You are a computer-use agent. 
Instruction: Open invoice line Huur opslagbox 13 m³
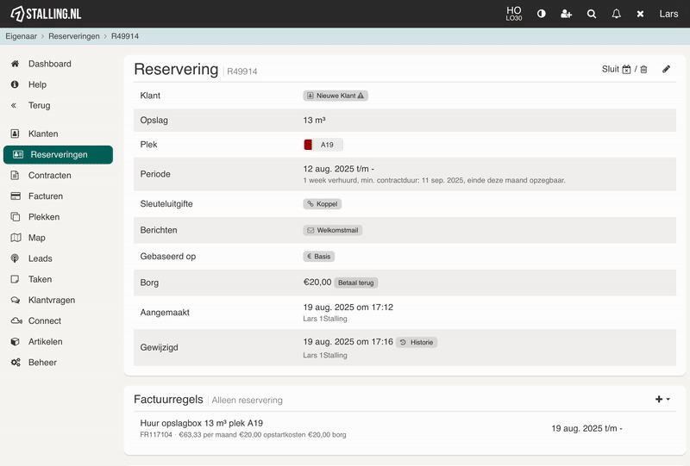[x=202, y=423]
